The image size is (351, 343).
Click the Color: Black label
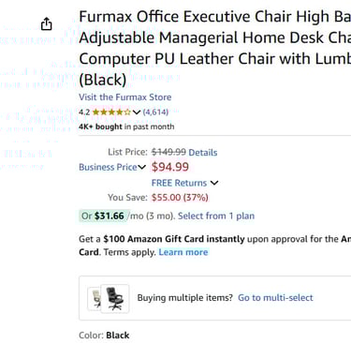(104, 336)
